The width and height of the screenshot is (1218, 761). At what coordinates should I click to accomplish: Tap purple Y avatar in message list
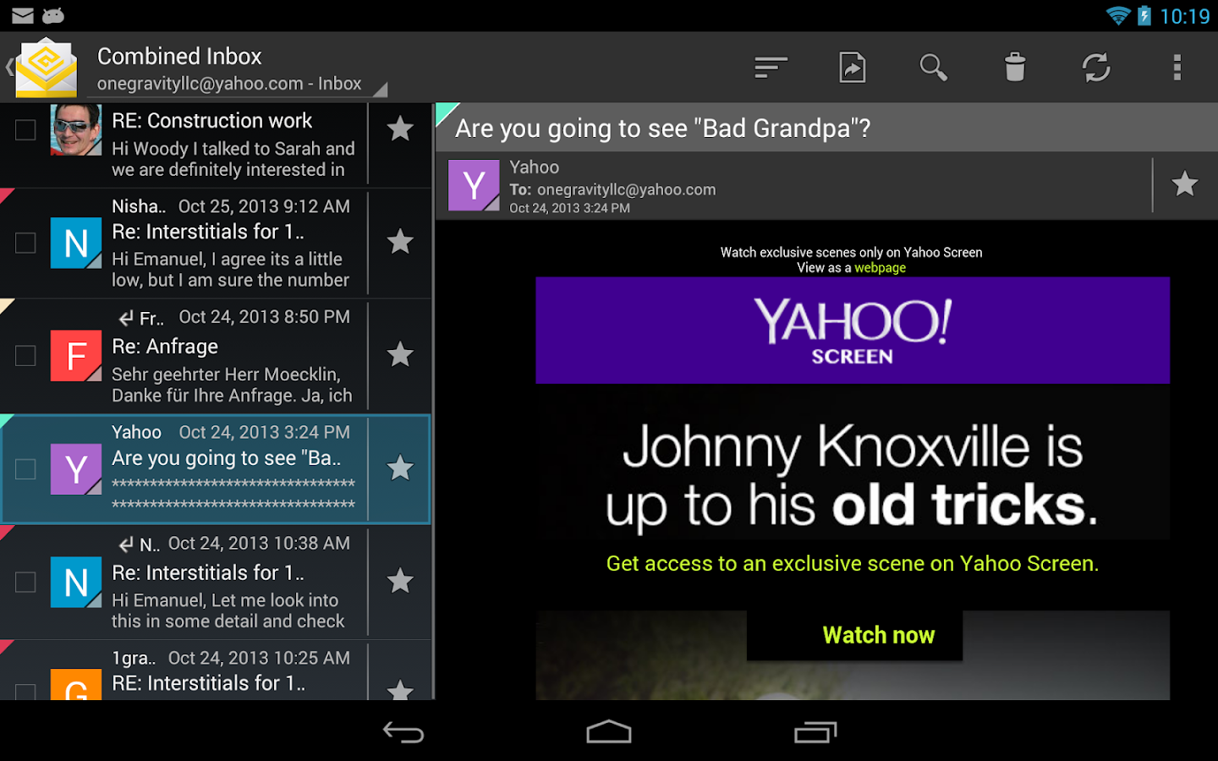(76, 469)
